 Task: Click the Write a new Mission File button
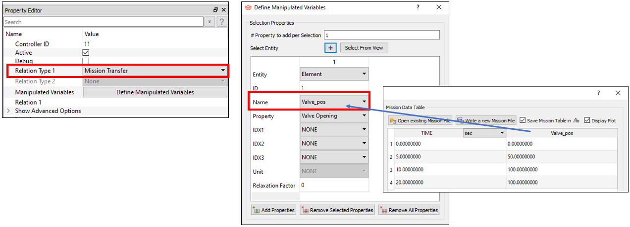pyautogui.click(x=486, y=120)
